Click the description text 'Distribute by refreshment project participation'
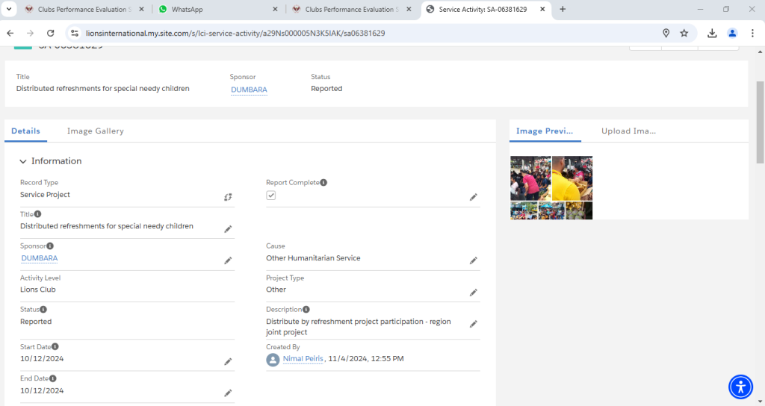This screenshot has height=406, width=765. pyautogui.click(x=344, y=322)
